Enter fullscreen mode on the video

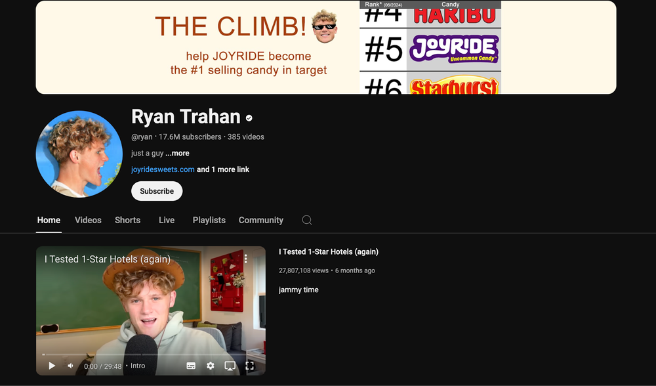[x=250, y=366]
